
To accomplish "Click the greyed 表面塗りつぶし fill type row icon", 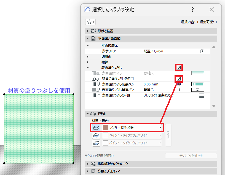I will 96,73.
